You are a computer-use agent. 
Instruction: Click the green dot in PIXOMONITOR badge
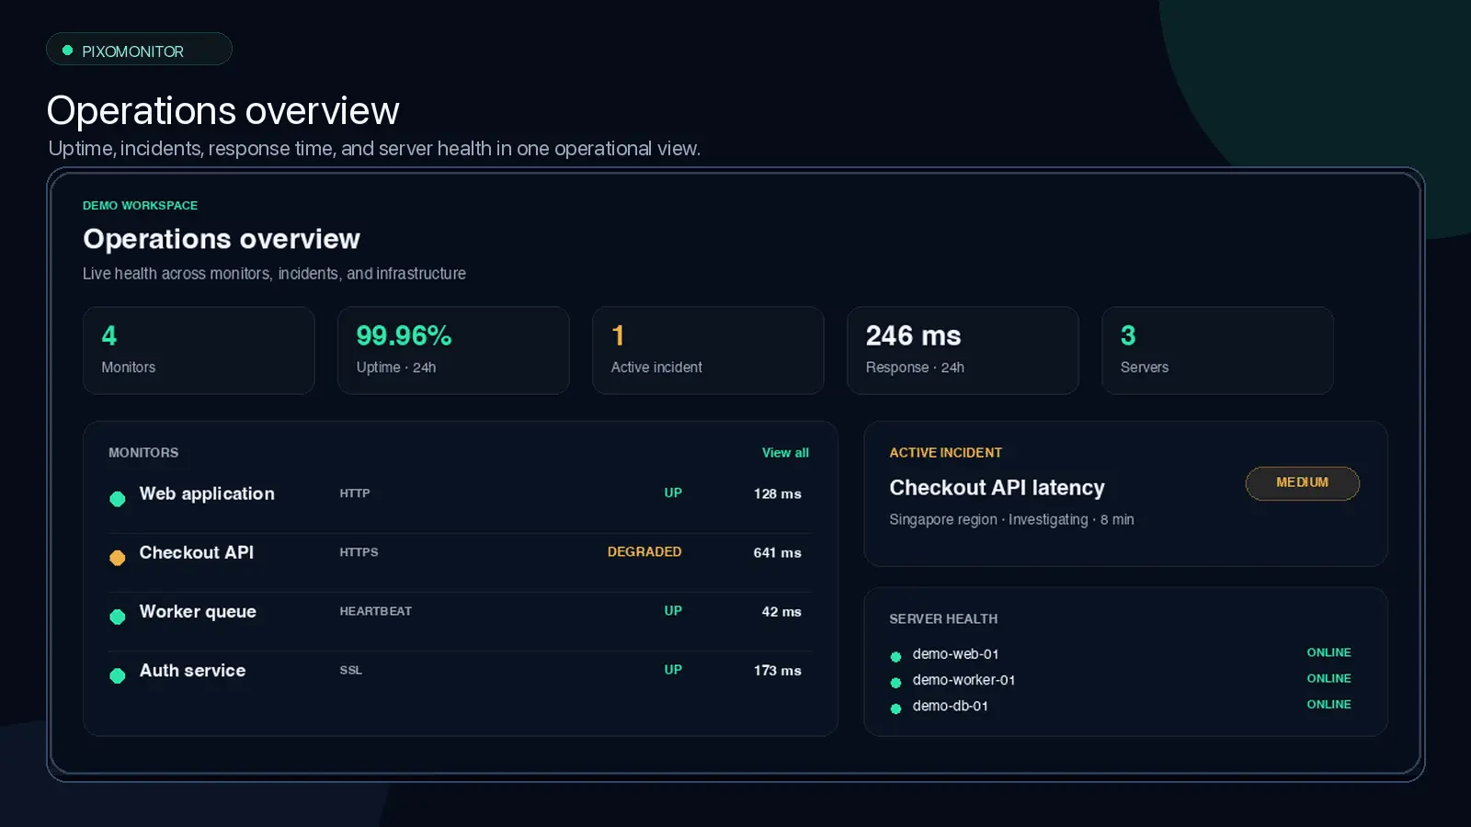[x=67, y=51]
